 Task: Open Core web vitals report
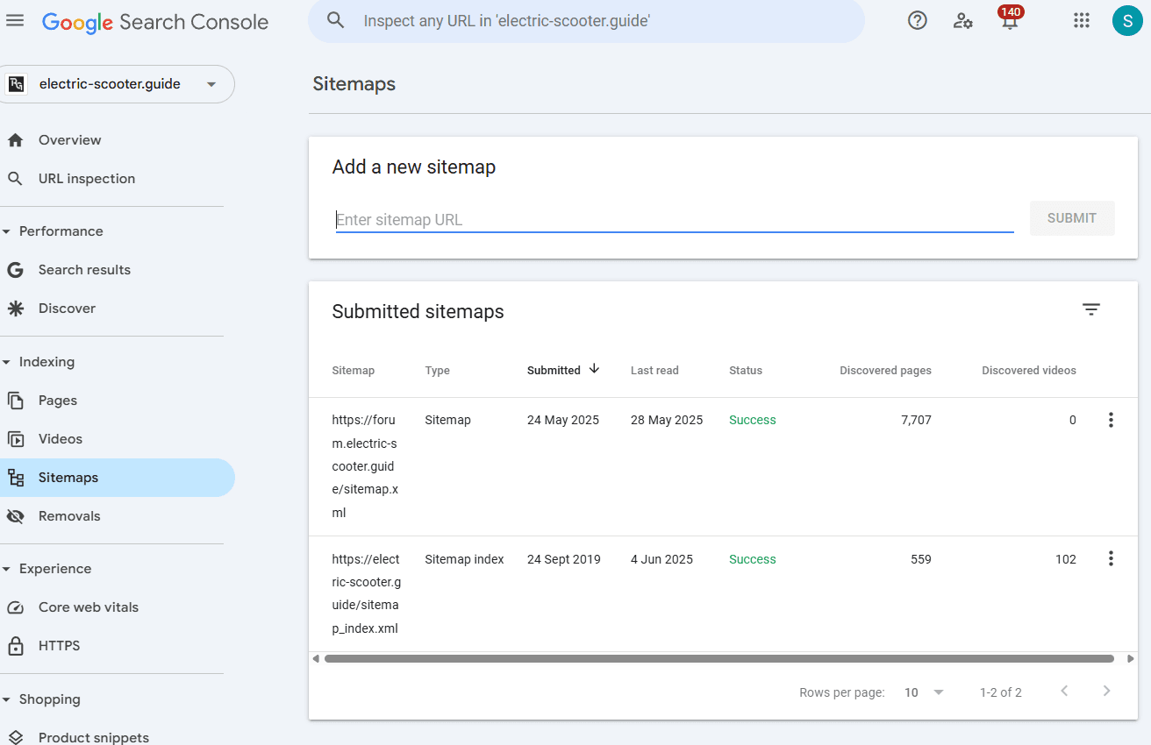(x=88, y=607)
